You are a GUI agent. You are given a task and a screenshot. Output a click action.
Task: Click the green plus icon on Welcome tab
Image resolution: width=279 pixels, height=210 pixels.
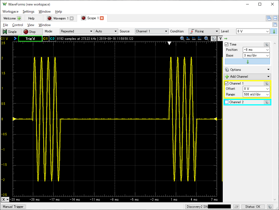19,18
